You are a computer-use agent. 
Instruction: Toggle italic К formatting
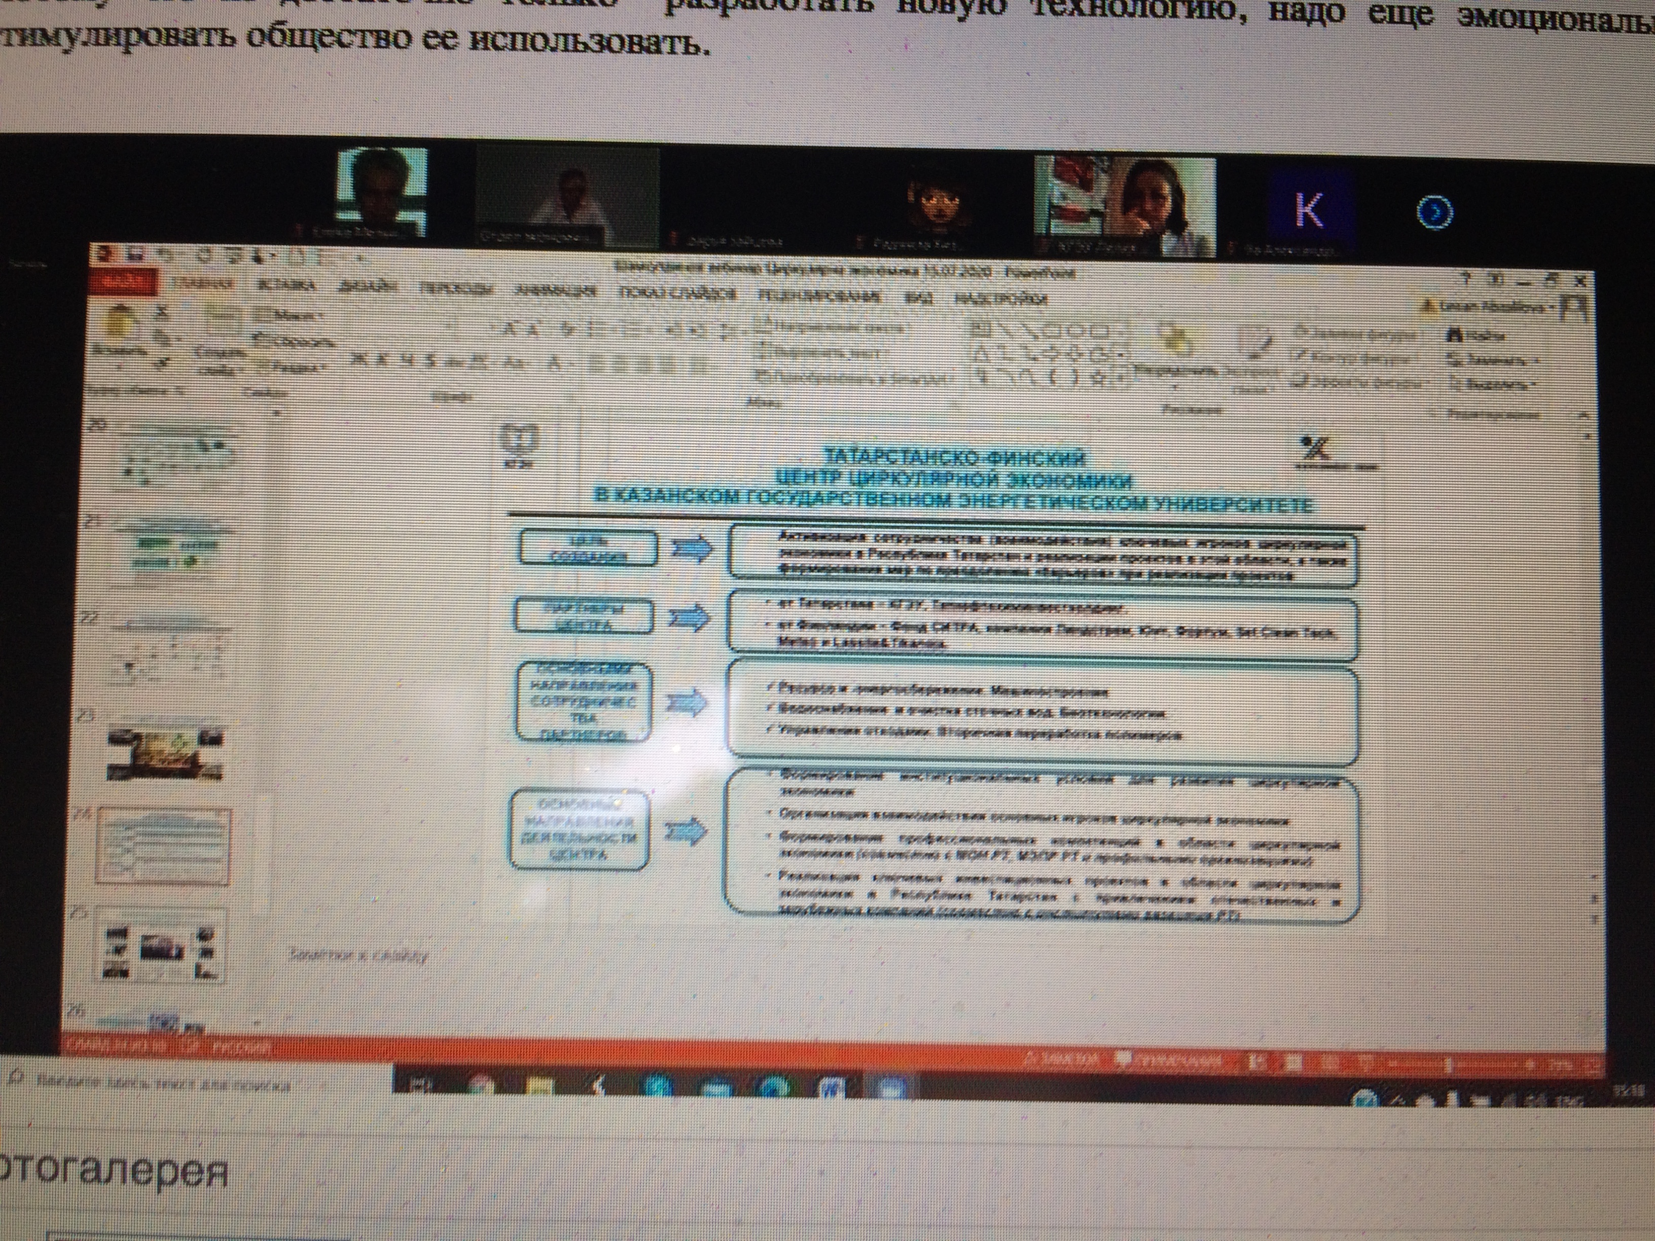point(382,360)
